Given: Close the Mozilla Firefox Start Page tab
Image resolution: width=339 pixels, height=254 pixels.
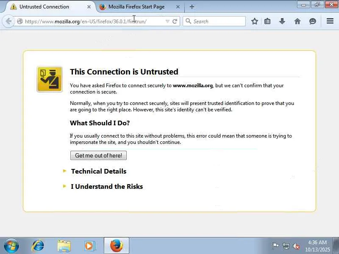Looking at the screenshot, I should tap(178, 7).
